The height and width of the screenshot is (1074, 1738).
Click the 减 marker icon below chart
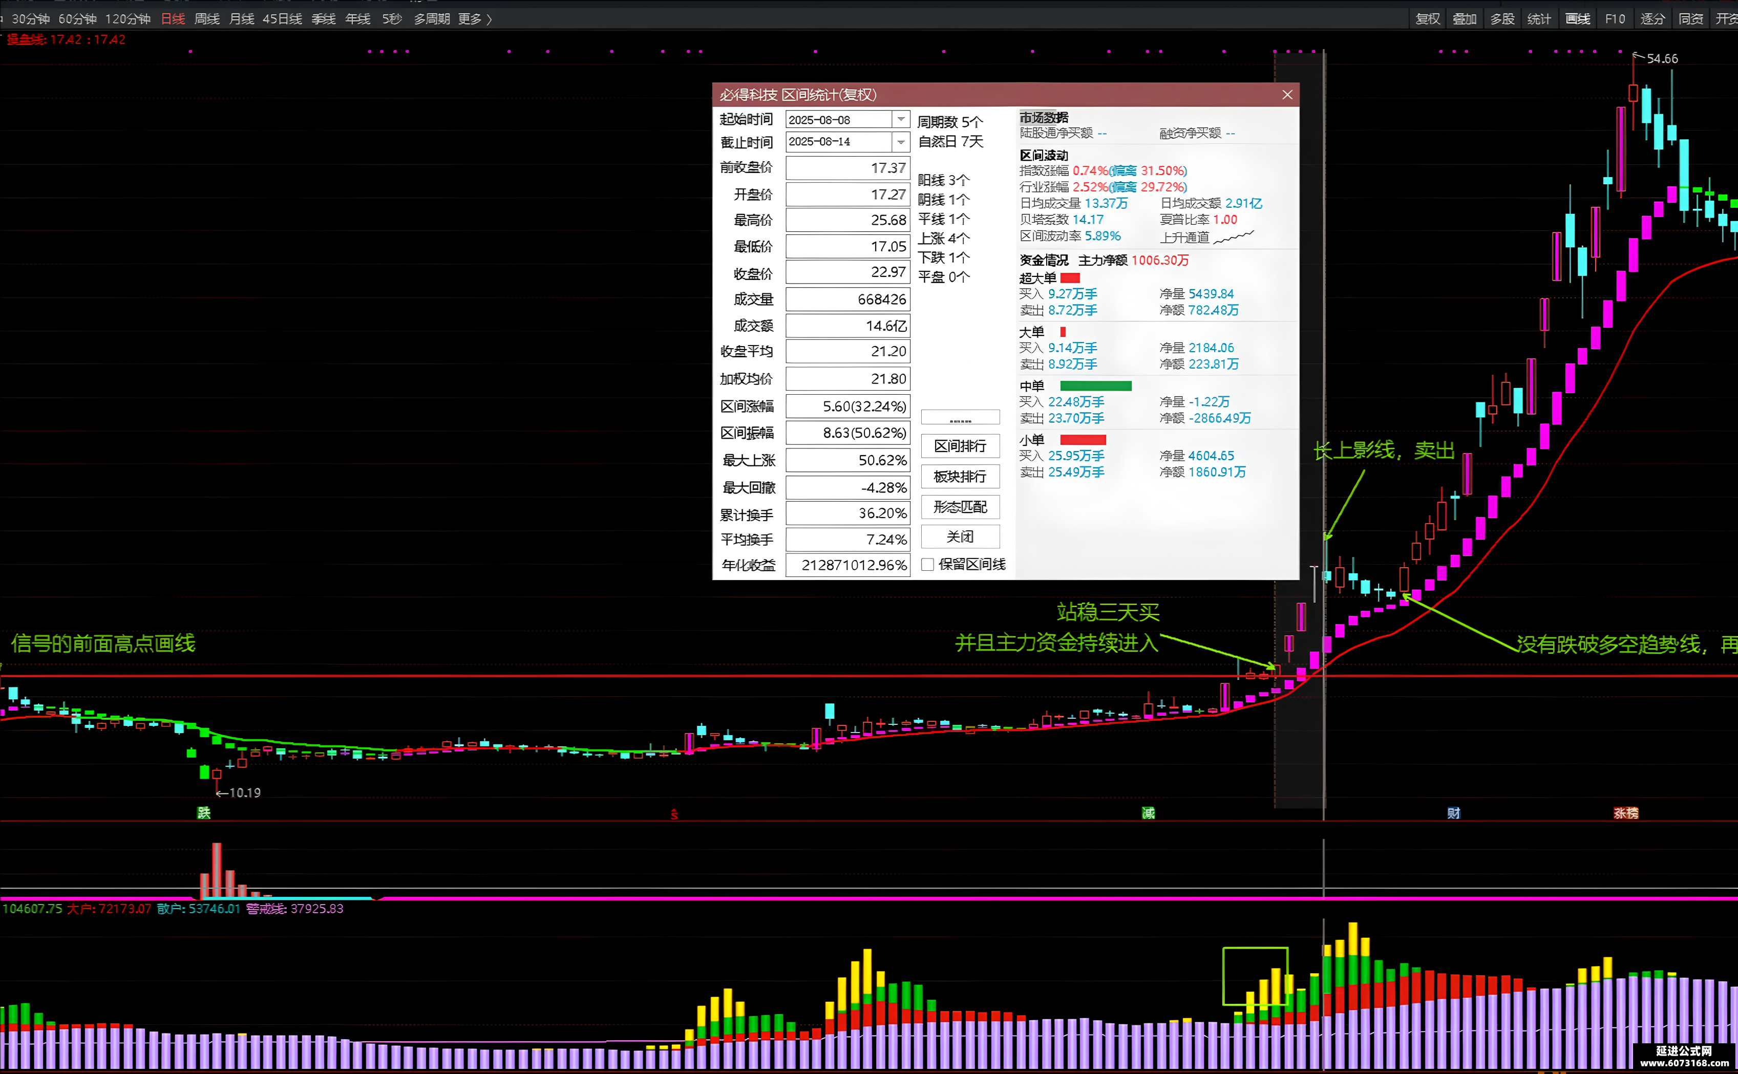click(x=1148, y=813)
